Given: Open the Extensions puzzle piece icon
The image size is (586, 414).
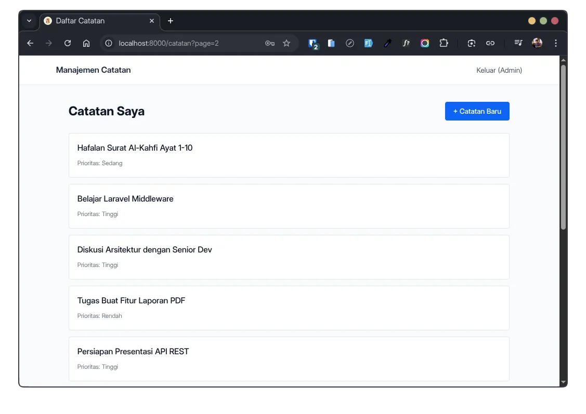Looking at the screenshot, I should coord(444,44).
